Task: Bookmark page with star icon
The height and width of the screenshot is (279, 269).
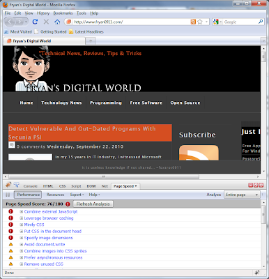Action: tap(200, 22)
